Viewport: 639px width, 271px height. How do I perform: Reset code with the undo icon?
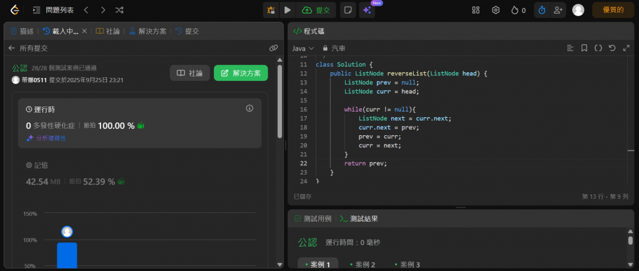click(612, 48)
